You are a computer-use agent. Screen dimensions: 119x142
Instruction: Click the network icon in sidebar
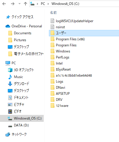[8, 135]
